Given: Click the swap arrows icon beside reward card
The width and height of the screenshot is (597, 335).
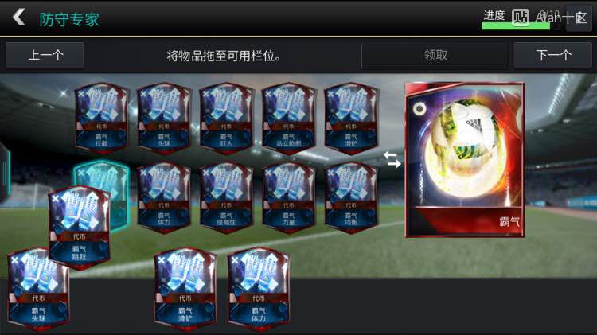Looking at the screenshot, I should (392, 159).
